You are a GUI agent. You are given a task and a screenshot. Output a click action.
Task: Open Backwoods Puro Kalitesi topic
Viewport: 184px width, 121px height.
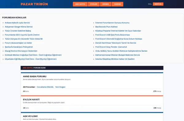[x=106, y=27]
